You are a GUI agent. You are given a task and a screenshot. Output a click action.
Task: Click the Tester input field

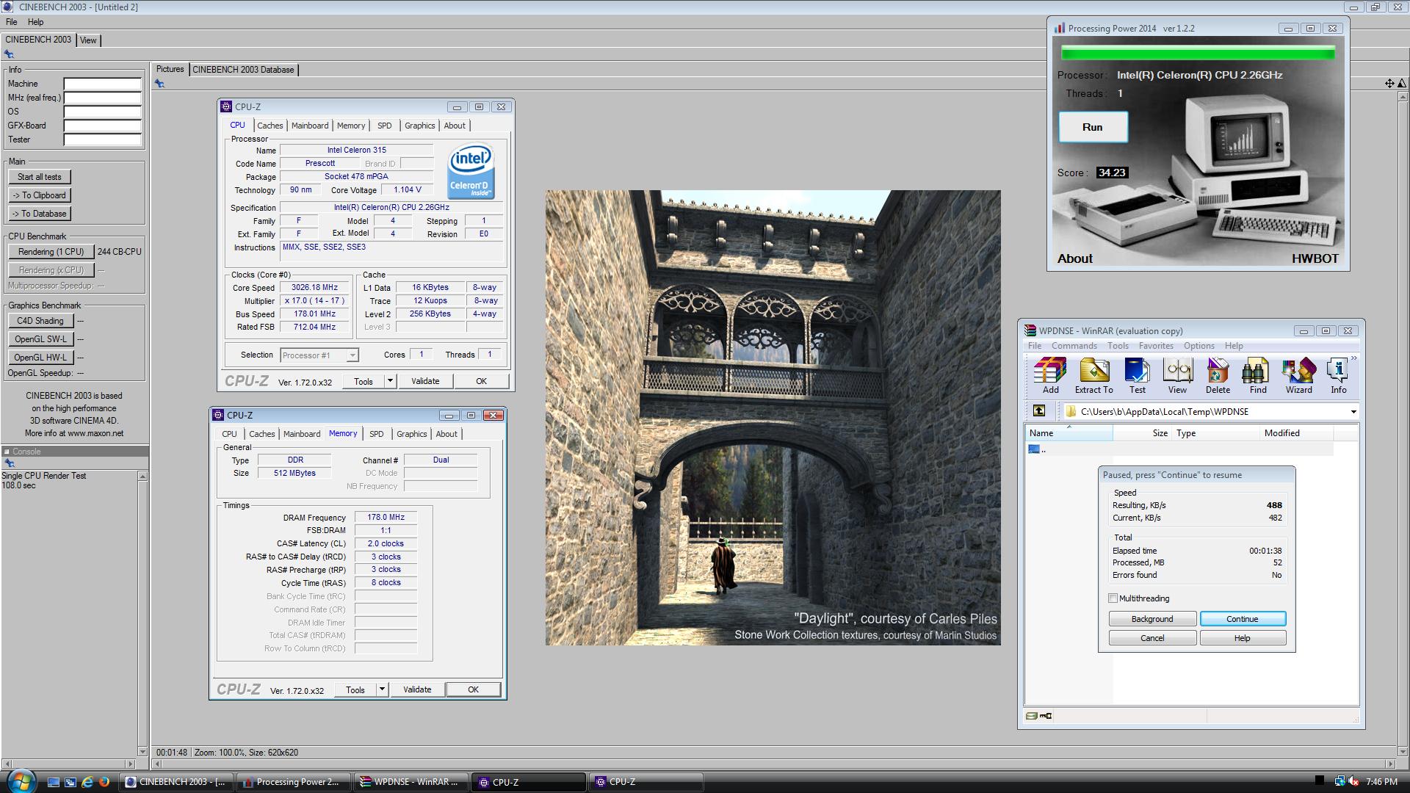coord(102,140)
